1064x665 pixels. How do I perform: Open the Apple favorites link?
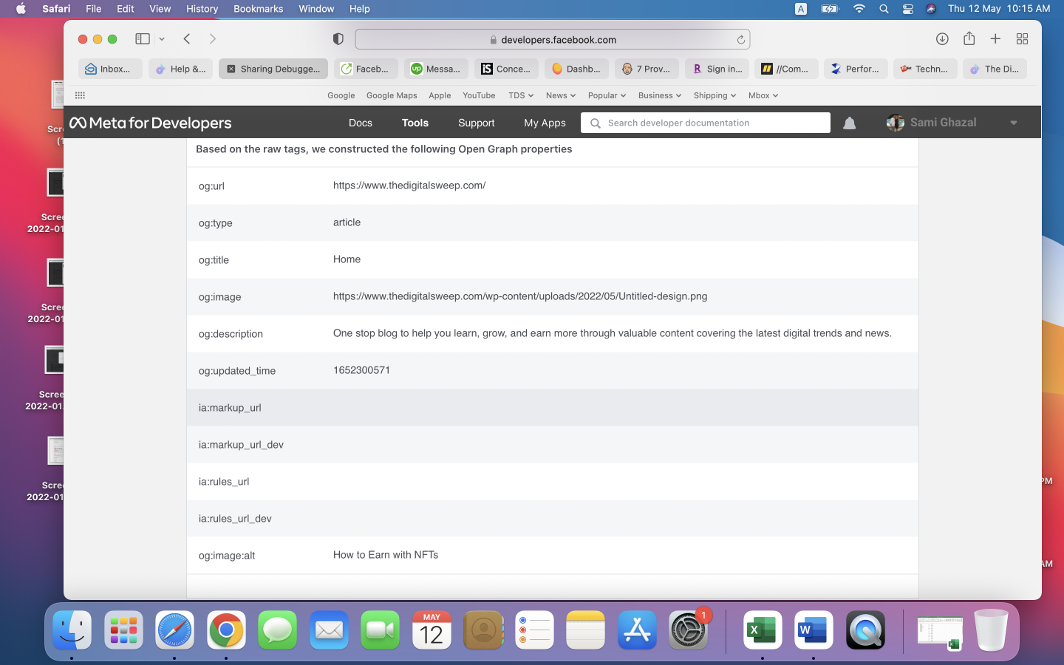pos(440,95)
